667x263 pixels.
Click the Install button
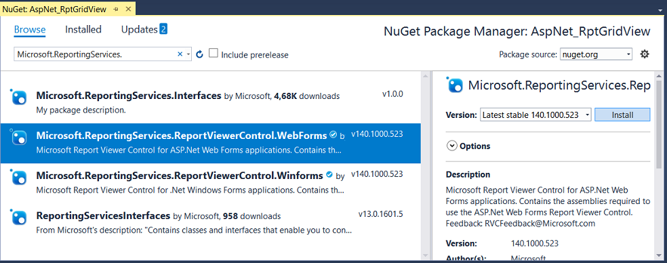pos(622,115)
